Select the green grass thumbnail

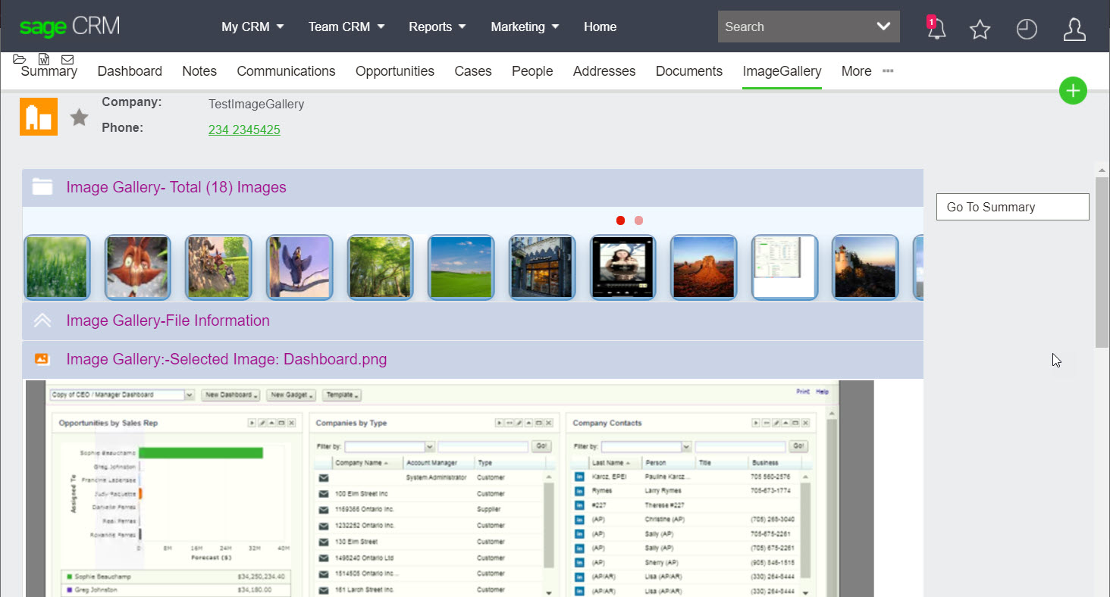point(57,267)
